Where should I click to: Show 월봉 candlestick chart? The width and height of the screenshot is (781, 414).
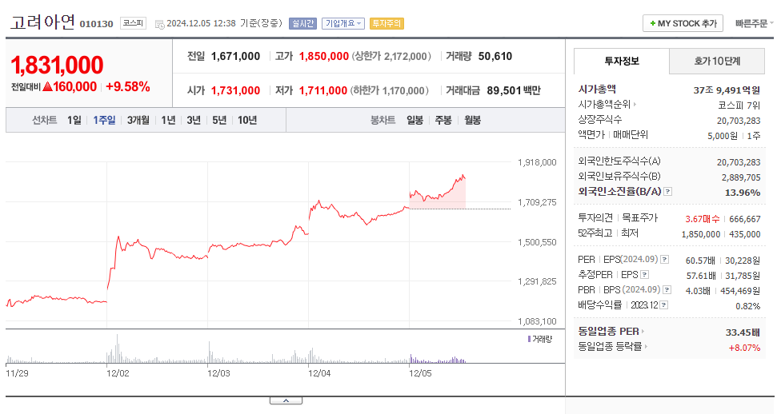(473, 120)
